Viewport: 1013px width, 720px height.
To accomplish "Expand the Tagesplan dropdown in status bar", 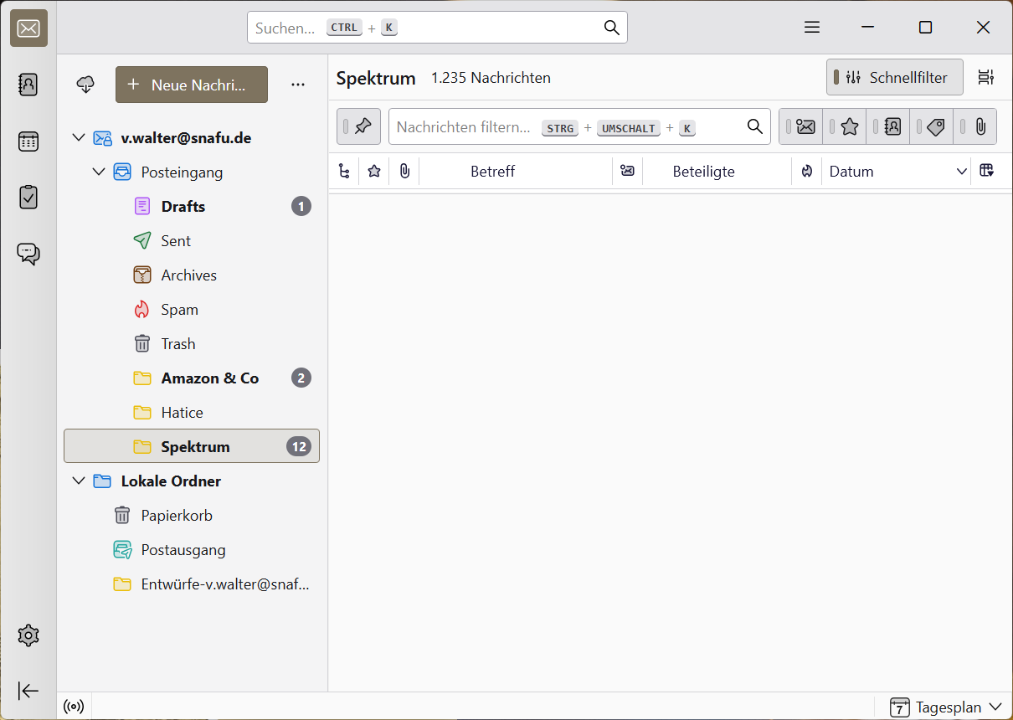I will [x=947, y=707].
